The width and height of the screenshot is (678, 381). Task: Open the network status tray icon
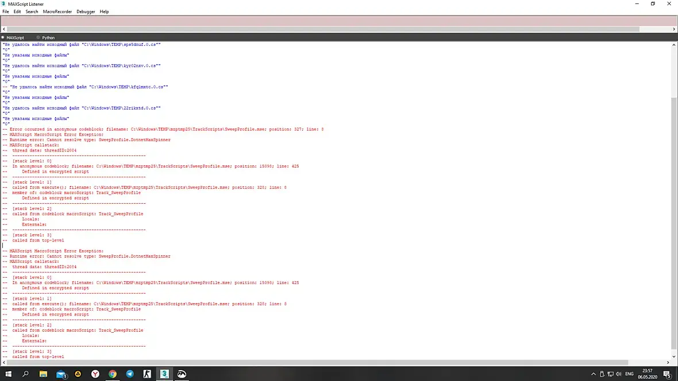[610, 374]
